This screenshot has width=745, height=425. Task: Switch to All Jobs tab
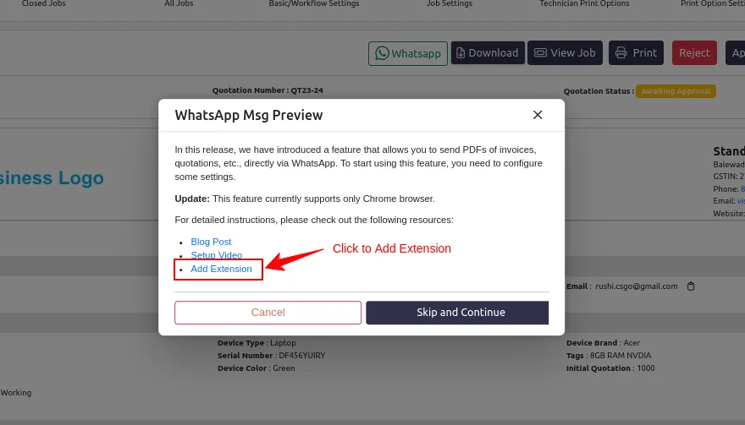tap(179, 3)
